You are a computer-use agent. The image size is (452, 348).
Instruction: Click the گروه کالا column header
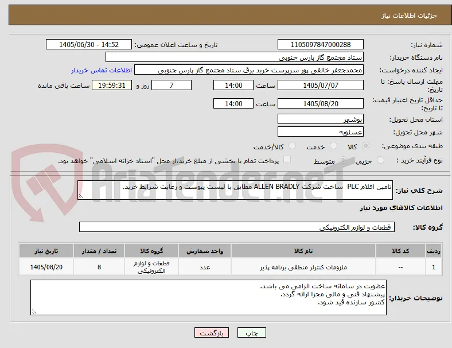coord(151,251)
